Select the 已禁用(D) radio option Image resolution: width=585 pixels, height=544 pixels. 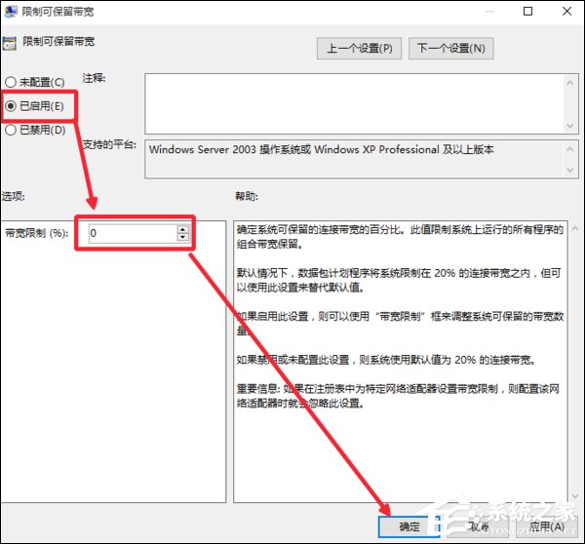[x=35, y=130]
